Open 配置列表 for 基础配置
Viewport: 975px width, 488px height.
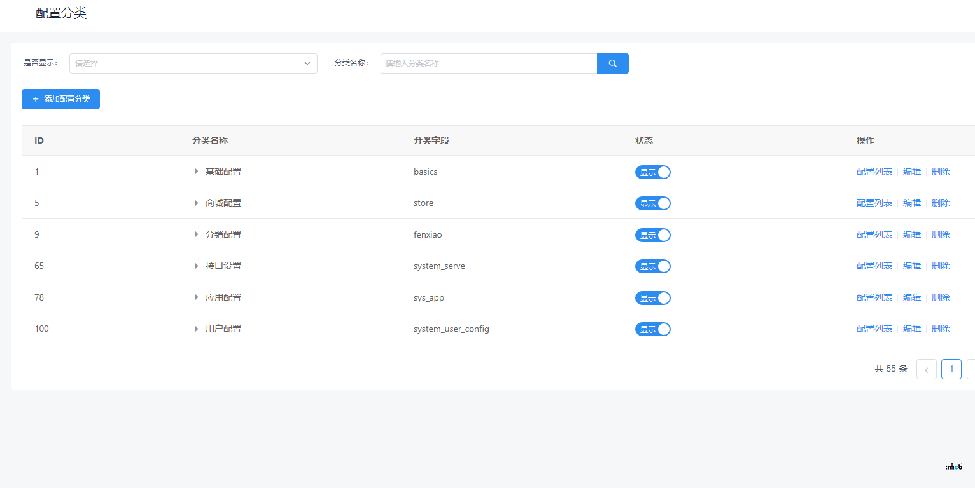pos(874,172)
